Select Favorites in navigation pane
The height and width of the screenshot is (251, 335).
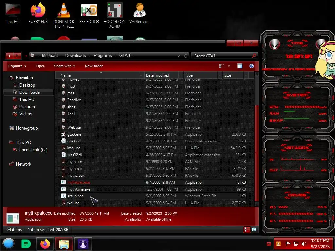(x=24, y=78)
